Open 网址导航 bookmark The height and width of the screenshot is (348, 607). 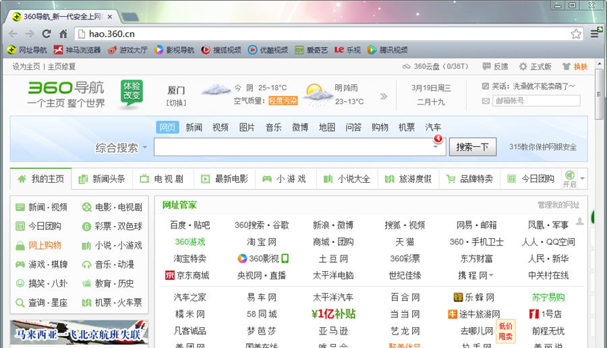(28, 50)
